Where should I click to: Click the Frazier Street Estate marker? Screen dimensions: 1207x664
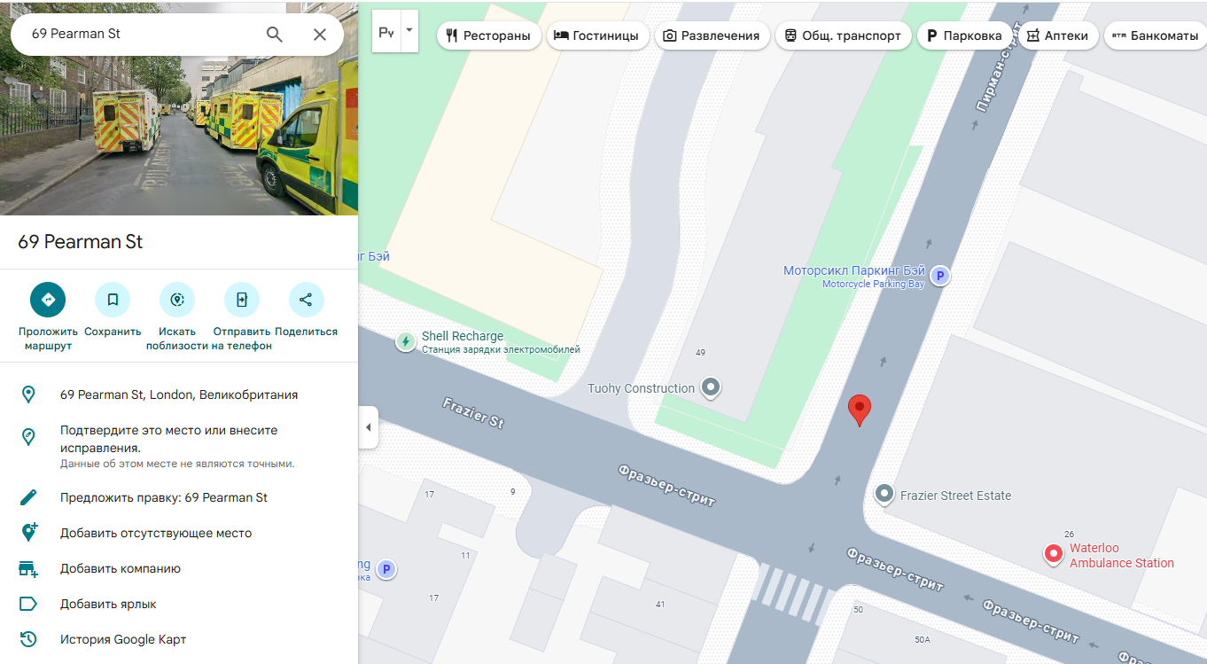click(x=884, y=495)
